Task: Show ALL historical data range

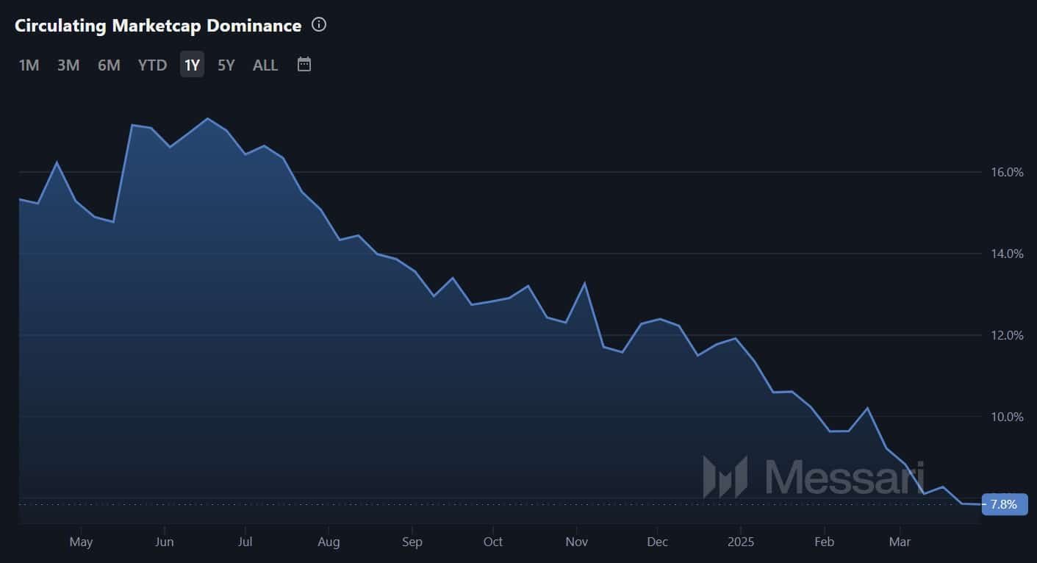Action: click(265, 65)
